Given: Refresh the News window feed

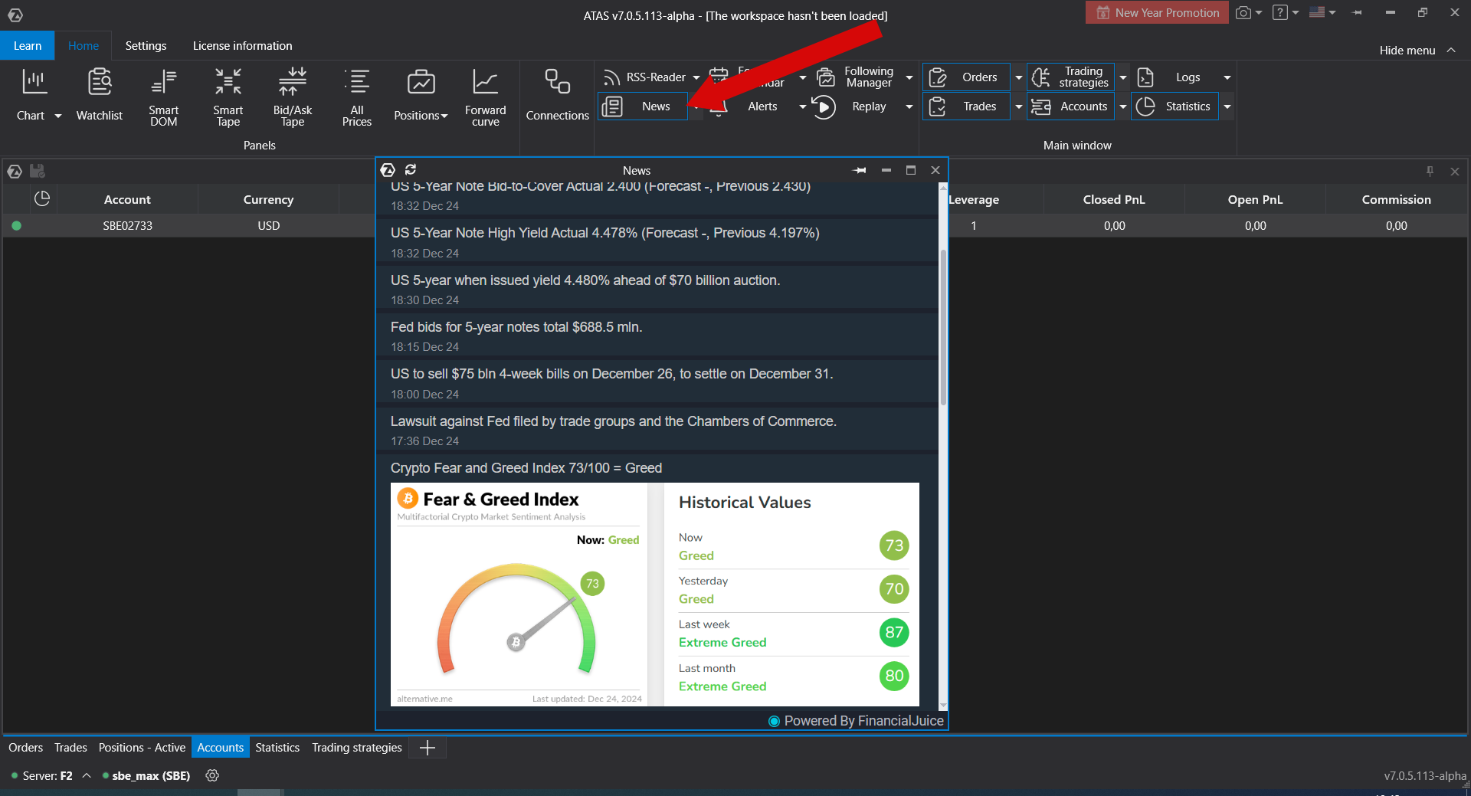Looking at the screenshot, I should coord(411,169).
